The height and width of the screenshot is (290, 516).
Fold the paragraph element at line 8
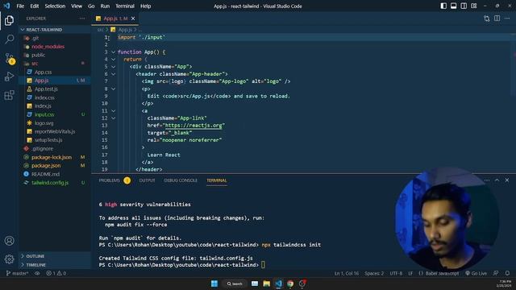point(113,89)
